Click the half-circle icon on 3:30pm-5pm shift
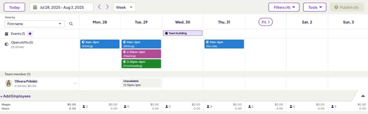 point(125,62)
